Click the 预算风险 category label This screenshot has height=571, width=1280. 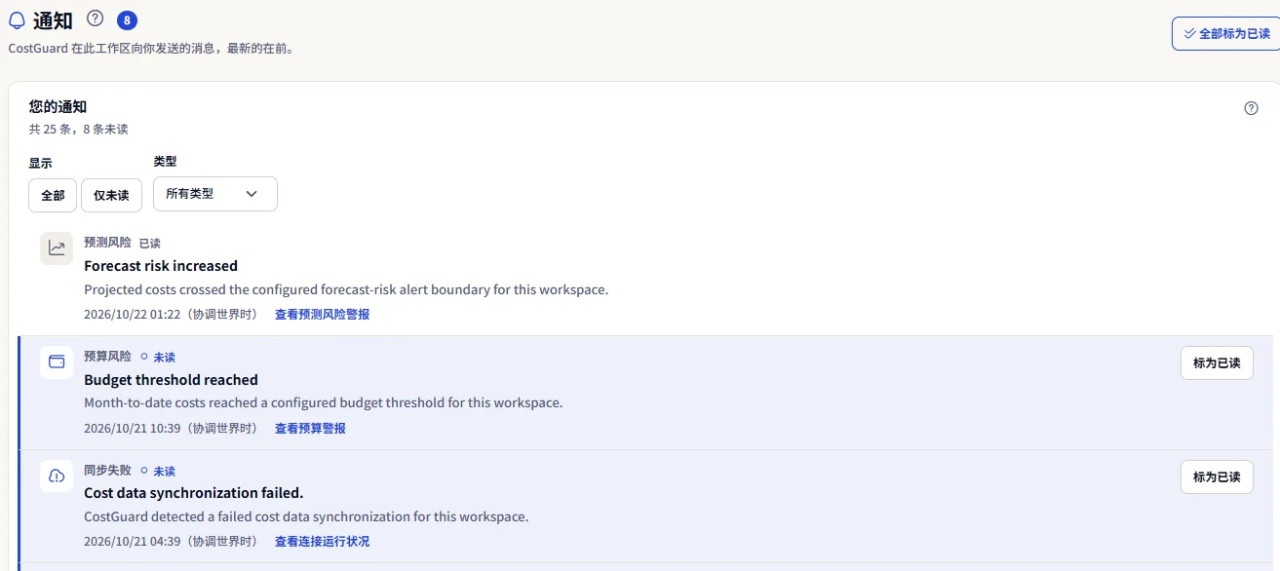coord(107,357)
